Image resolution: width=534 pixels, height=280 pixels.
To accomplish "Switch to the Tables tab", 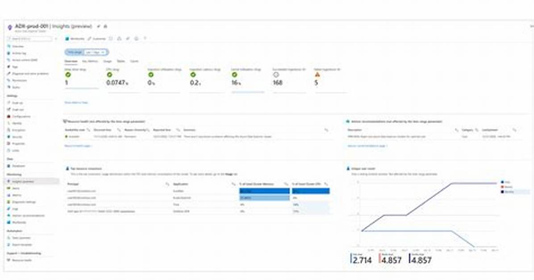I will [121, 62].
